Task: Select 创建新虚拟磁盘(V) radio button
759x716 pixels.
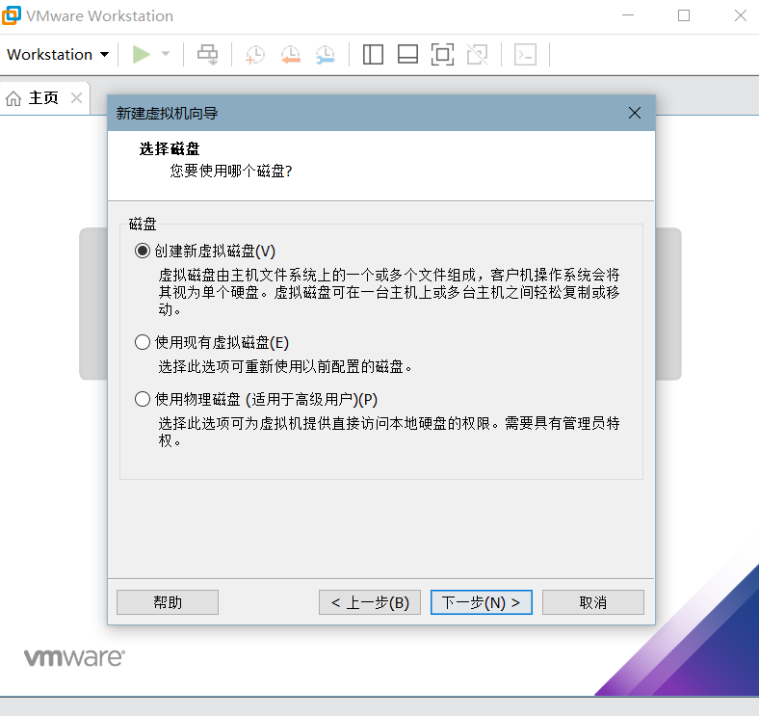Action: click(143, 251)
